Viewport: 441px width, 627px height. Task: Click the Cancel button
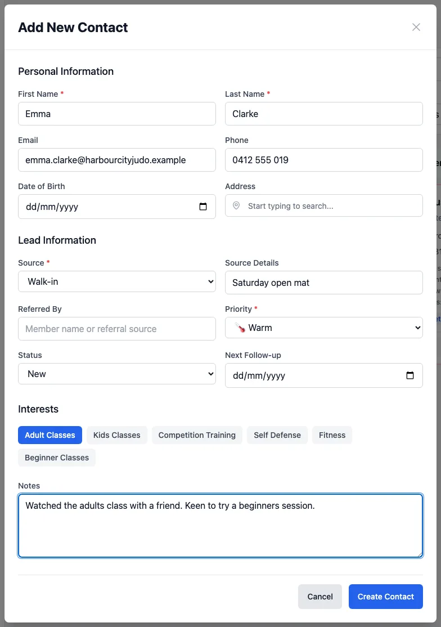click(320, 597)
